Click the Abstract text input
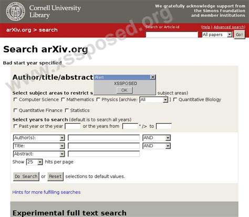 103,154
